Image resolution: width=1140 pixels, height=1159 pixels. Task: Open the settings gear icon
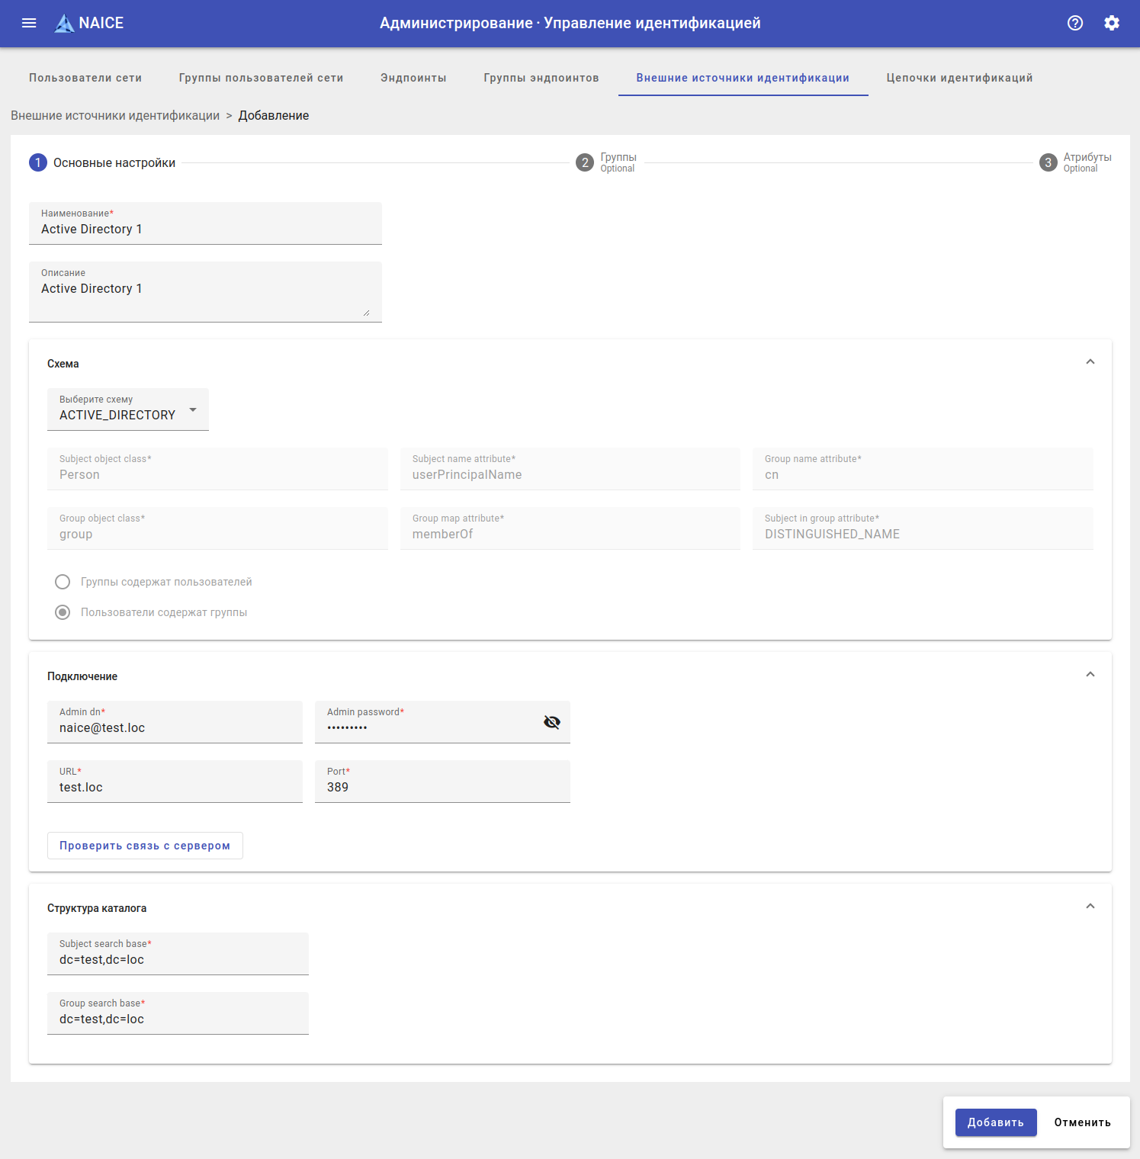[x=1112, y=23]
